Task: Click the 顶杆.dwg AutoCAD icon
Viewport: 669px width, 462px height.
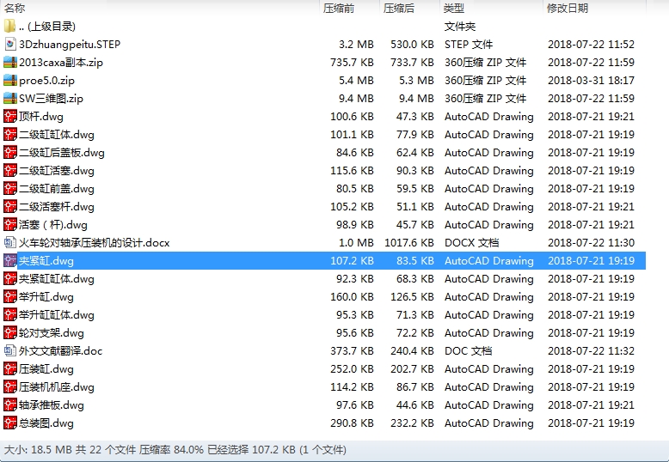Action: 9,116
